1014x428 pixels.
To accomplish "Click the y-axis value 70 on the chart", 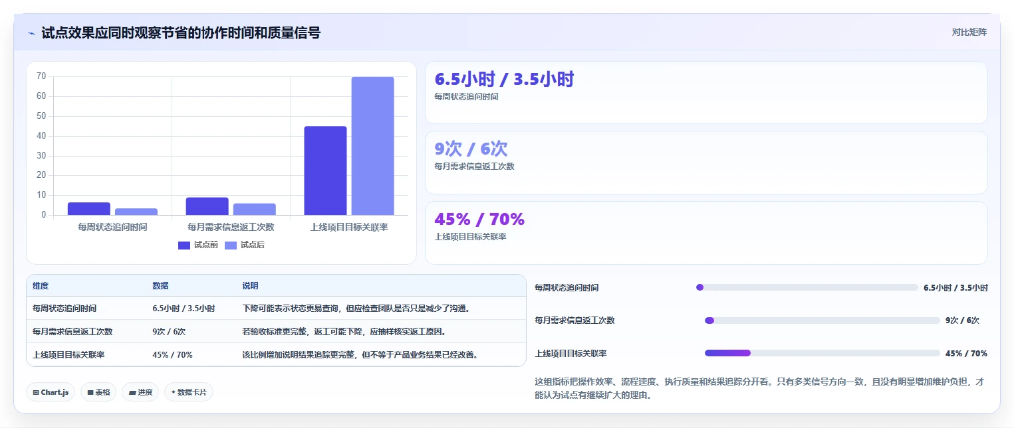I will coord(41,76).
